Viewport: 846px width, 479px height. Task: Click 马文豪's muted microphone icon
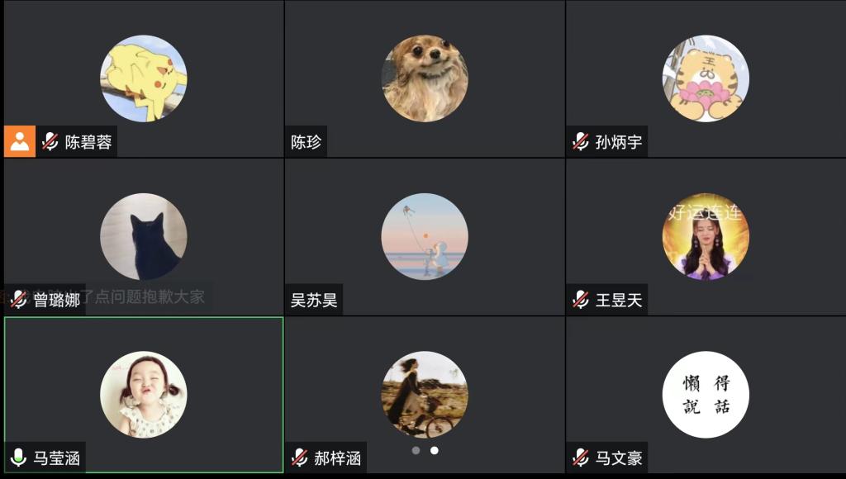pos(581,458)
